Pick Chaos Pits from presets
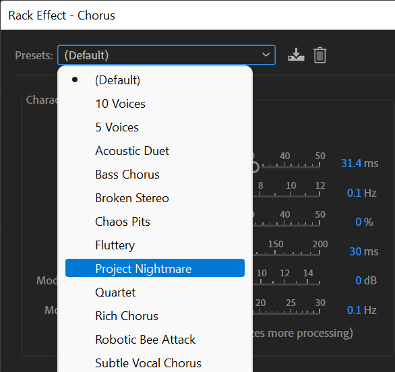The image size is (395, 372). [x=155, y=222]
